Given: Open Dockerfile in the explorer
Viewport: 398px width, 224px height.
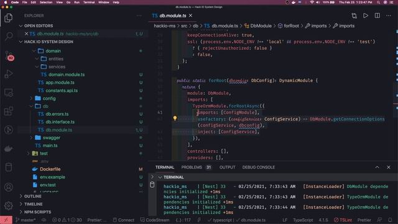Looking at the screenshot, I should click(50, 169).
